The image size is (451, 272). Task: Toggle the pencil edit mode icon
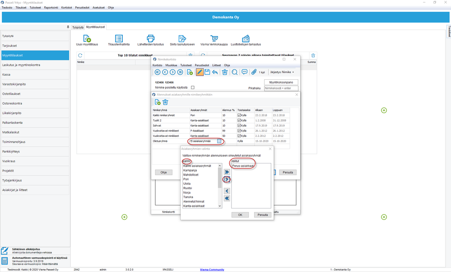click(200, 72)
